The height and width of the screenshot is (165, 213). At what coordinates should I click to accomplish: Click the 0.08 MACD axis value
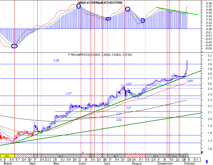[209, 3]
